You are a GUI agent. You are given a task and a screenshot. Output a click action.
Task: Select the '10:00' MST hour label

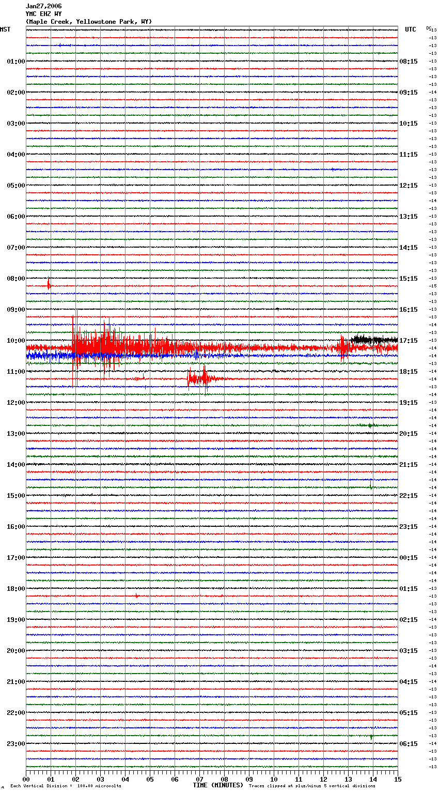[16, 341]
